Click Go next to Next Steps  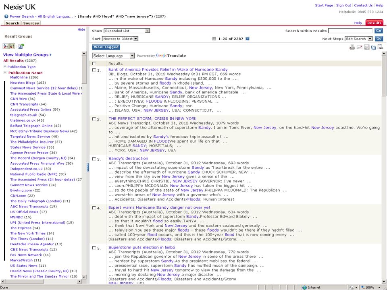click(379, 39)
